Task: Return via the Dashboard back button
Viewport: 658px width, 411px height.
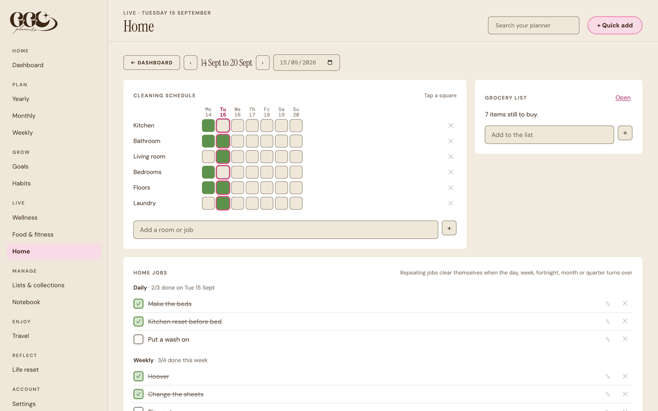Action: [x=151, y=62]
